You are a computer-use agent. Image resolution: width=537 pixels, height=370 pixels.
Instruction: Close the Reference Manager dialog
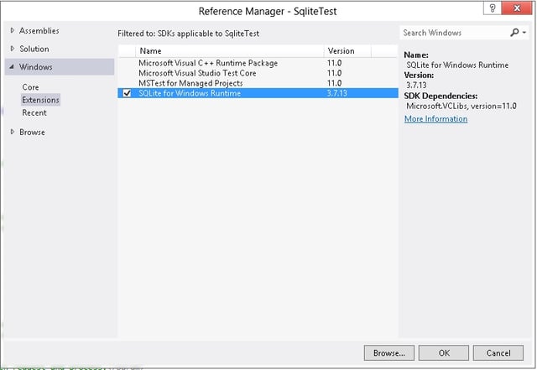517,8
